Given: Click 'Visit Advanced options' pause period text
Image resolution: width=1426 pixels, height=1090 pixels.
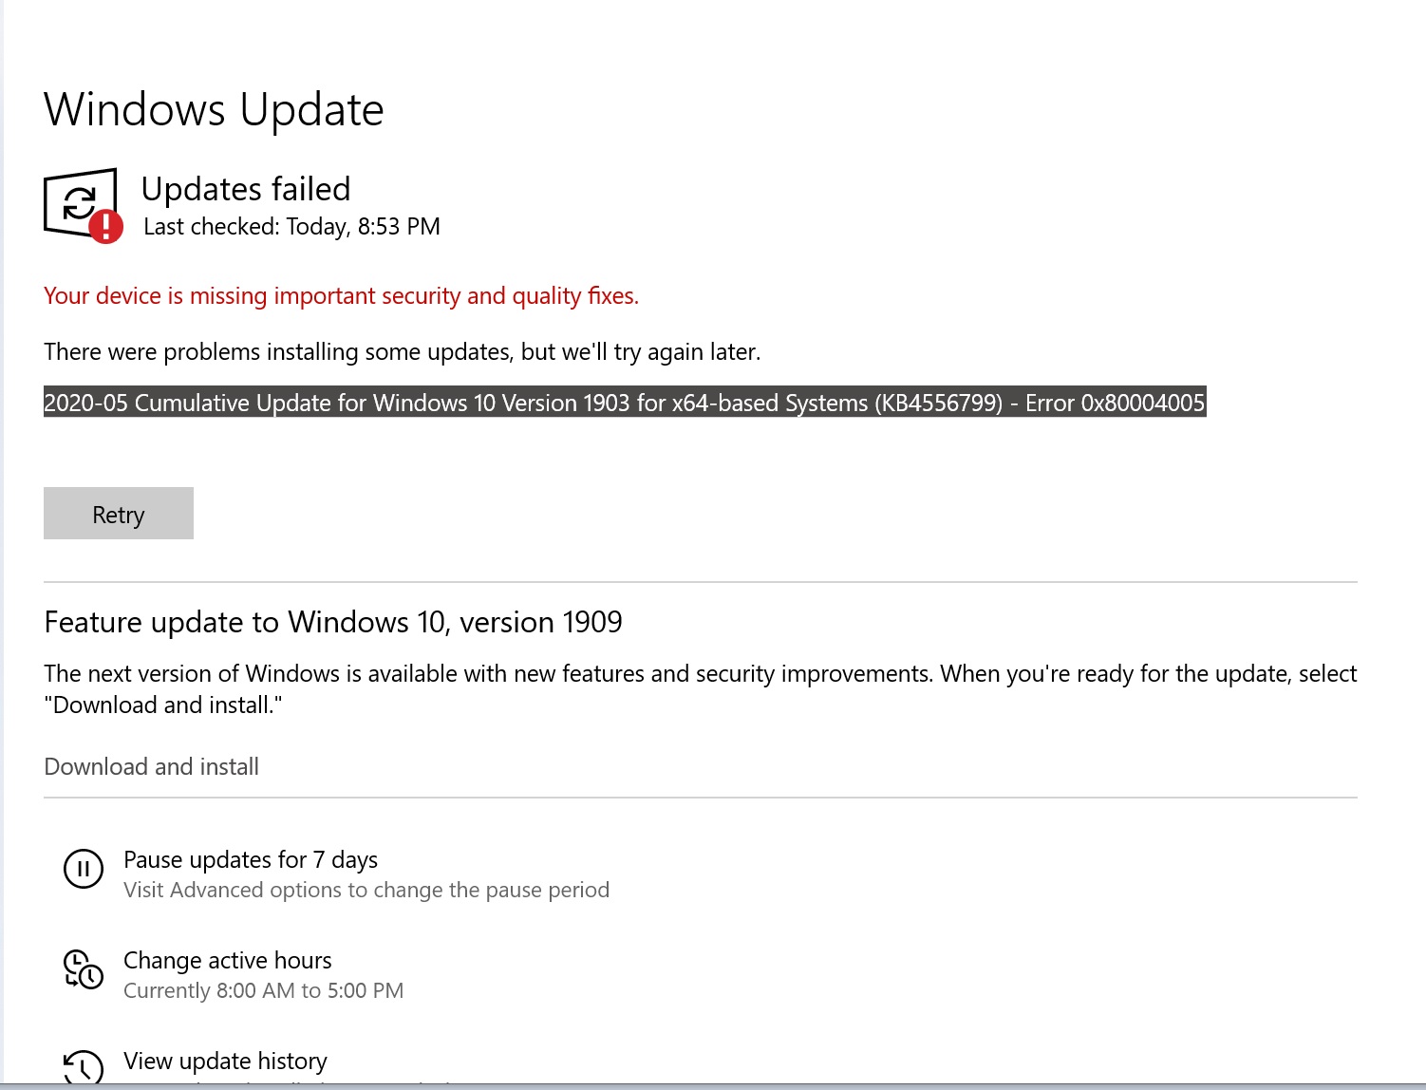Looking at the screenshot, I should 366,890.
